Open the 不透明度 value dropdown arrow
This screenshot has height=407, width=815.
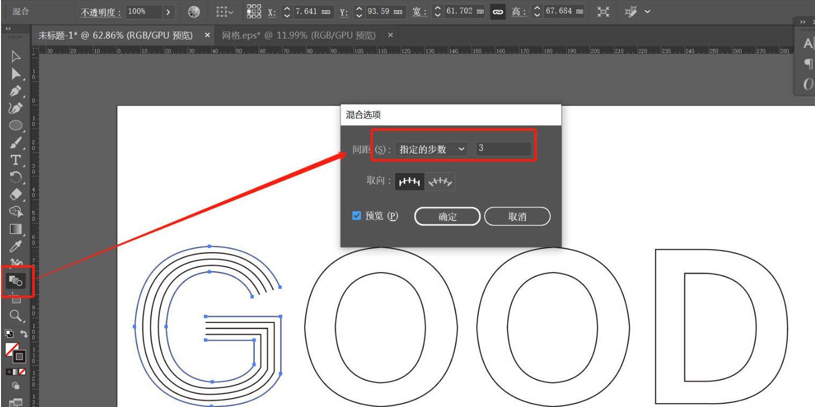[x=168, y=11]
